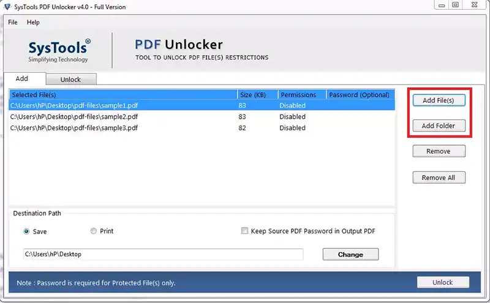Viewport: 490px width, 303px height.
Task: Enable Keep Source PDF Password checkbox
Action: (x=244, y=231)
